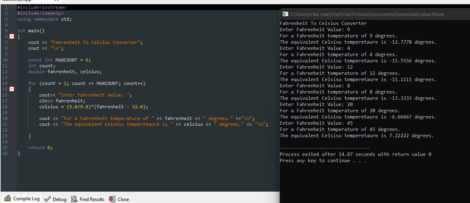470x203 pixels.
Task: Click line number 26 in the gutter
Action: click(5, 153)
